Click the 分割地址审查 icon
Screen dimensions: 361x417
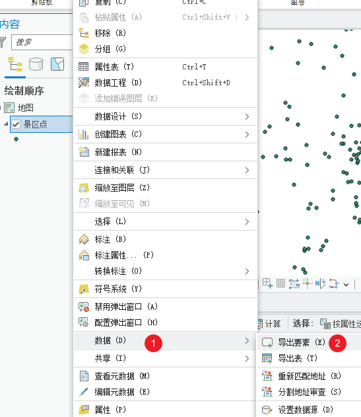click(x=267, y=391)
